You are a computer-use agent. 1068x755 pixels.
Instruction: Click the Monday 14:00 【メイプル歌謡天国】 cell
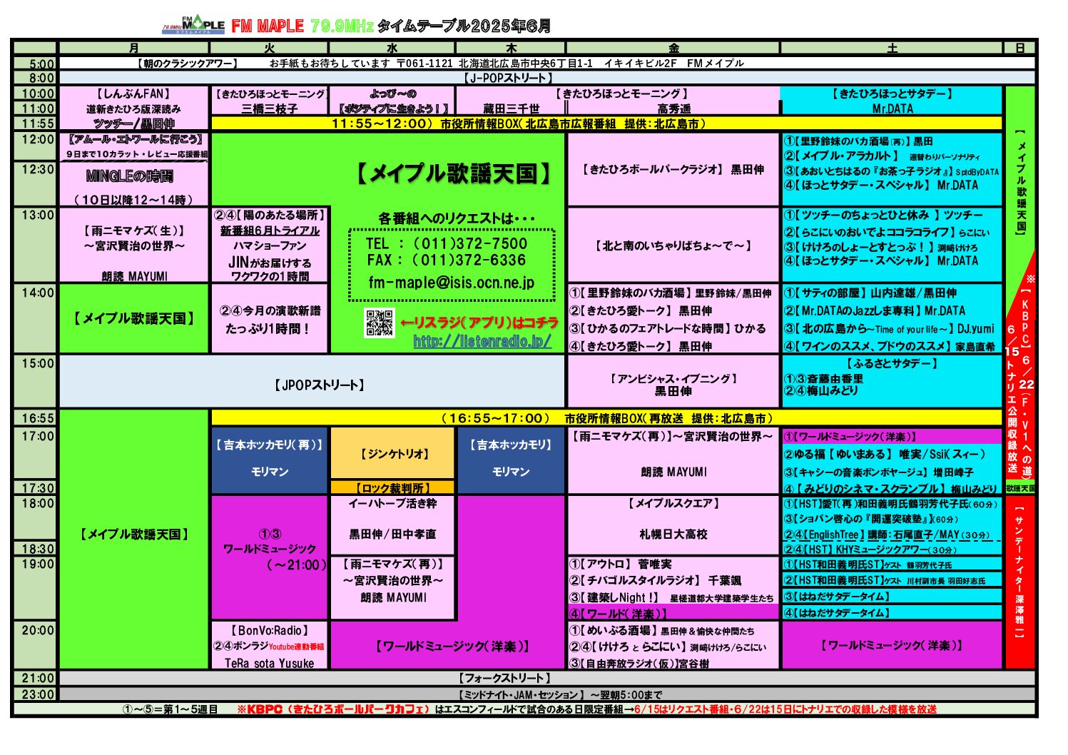(134, 318)
